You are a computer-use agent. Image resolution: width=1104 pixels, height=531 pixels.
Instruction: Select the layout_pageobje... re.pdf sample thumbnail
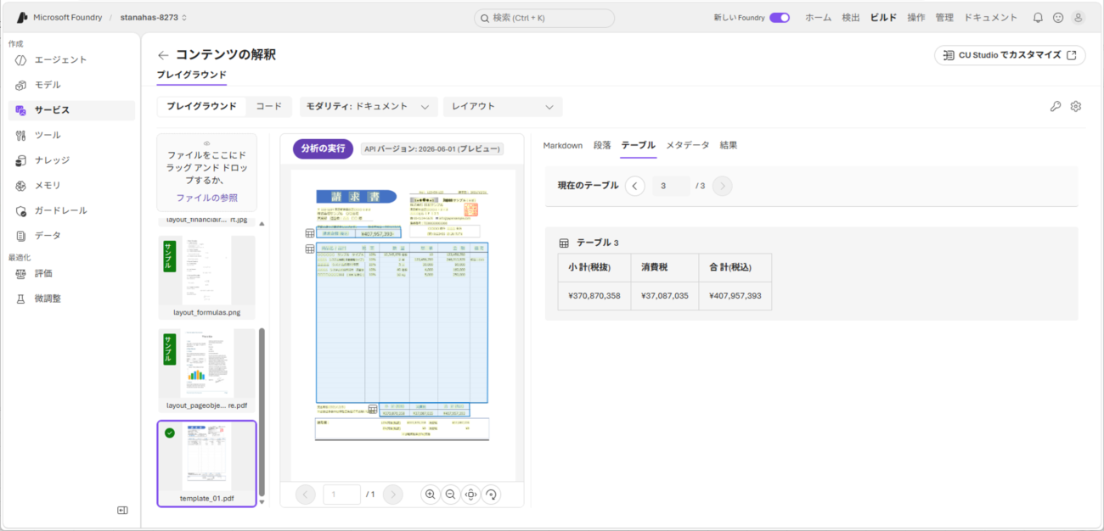coord(206,371)
